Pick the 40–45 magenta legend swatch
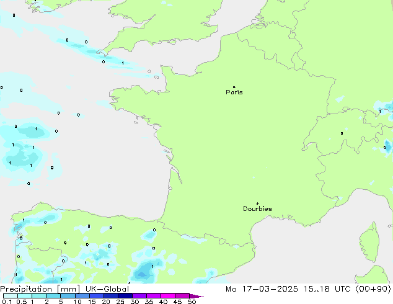Viewport: 393px width, 304px height. [x=168, y=296]
